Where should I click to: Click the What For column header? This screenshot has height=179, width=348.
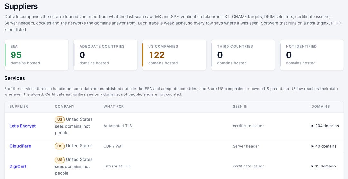point(114,106)
